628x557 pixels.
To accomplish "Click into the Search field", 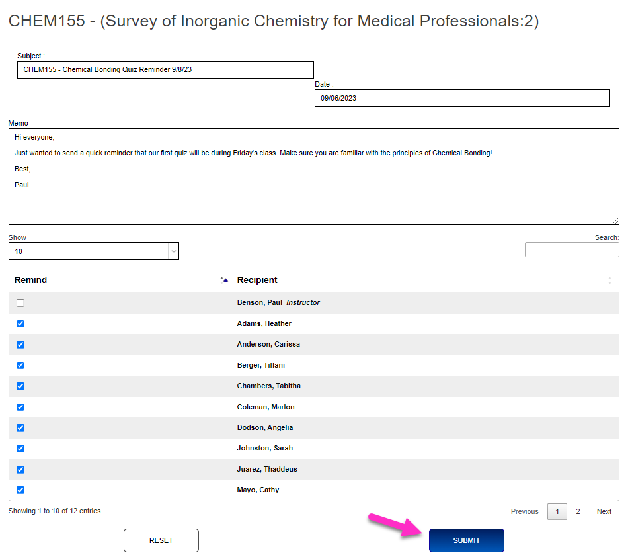I will (x=571, y=250).
